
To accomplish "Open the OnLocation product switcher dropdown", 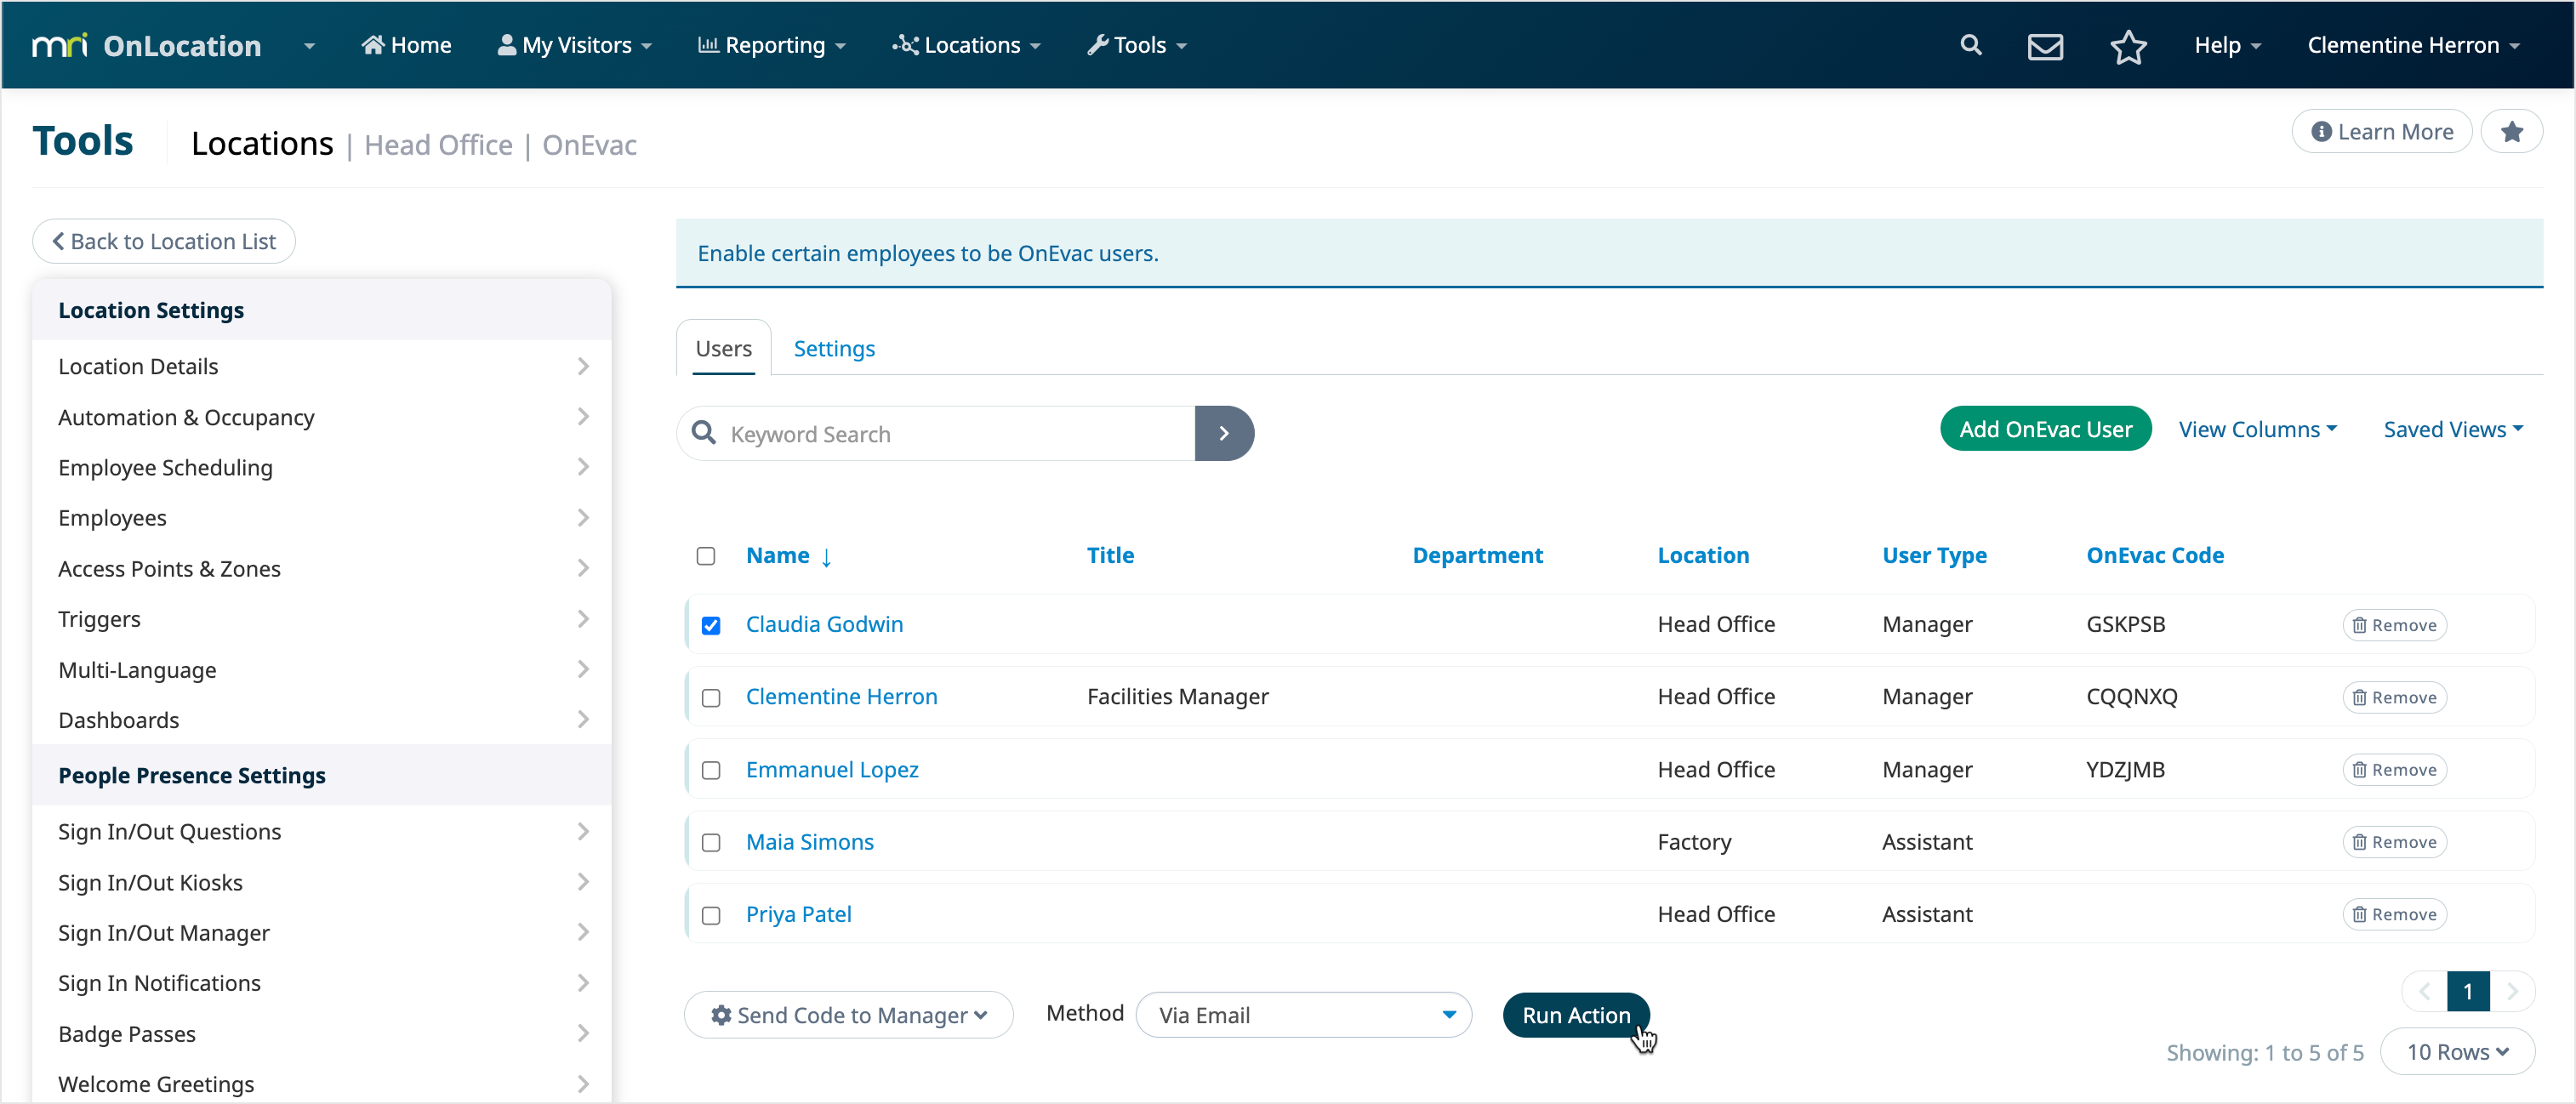I will [309, 46].
